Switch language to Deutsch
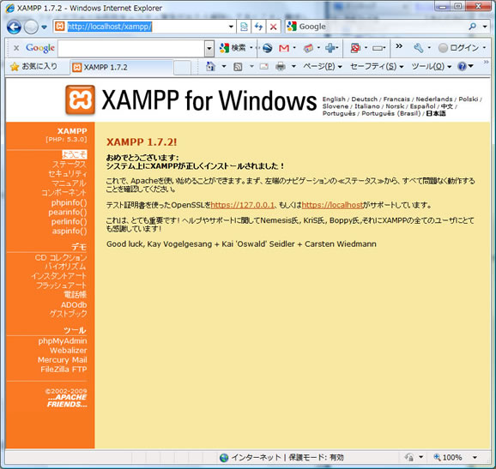Screen dimensions: 496x469 click(365, 99)
